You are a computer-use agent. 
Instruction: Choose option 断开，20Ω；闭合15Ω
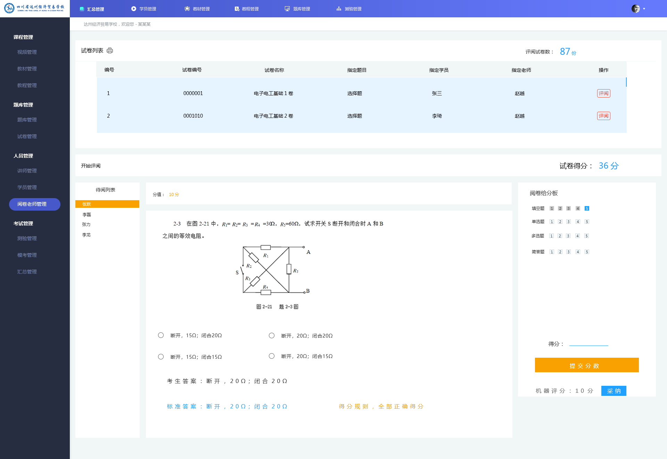click(x=272, y=356)
